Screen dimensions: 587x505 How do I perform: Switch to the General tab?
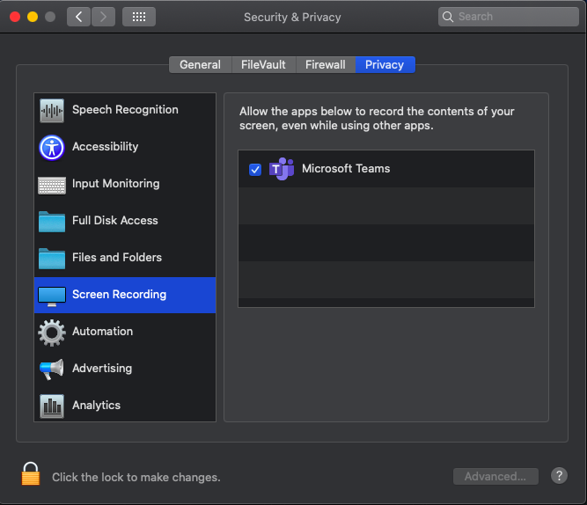click(201, 65)
